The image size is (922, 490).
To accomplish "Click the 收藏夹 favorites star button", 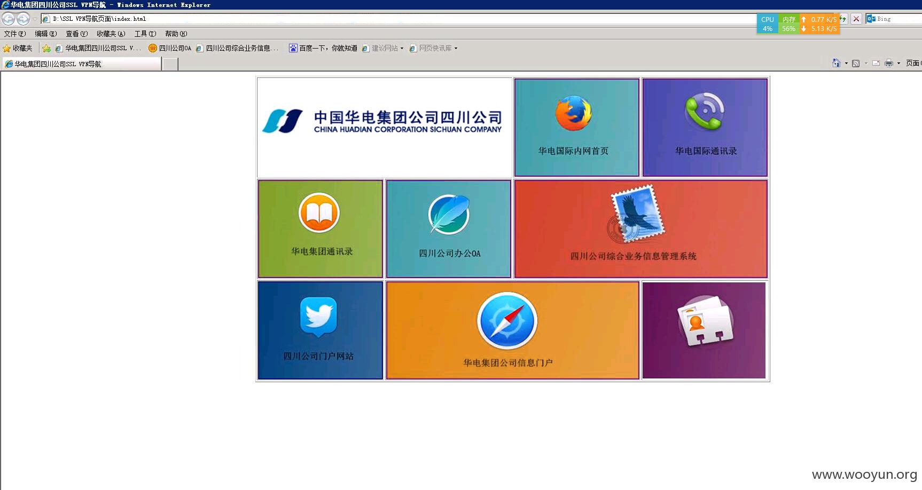I will pos(18,48).
